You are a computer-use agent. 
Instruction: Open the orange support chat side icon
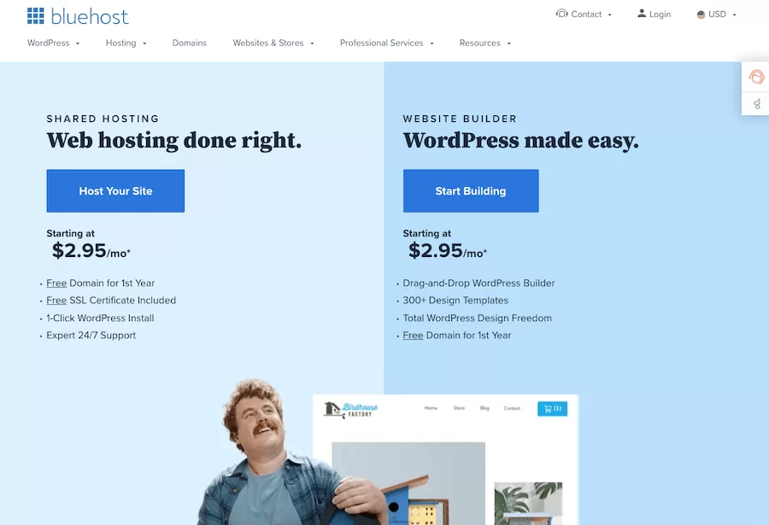point(756,77)
